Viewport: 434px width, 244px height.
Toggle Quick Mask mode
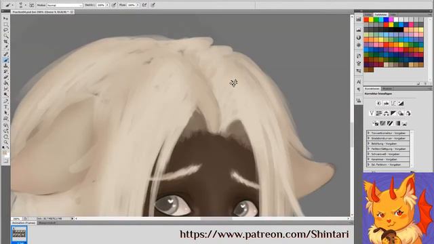click(5, 161)
